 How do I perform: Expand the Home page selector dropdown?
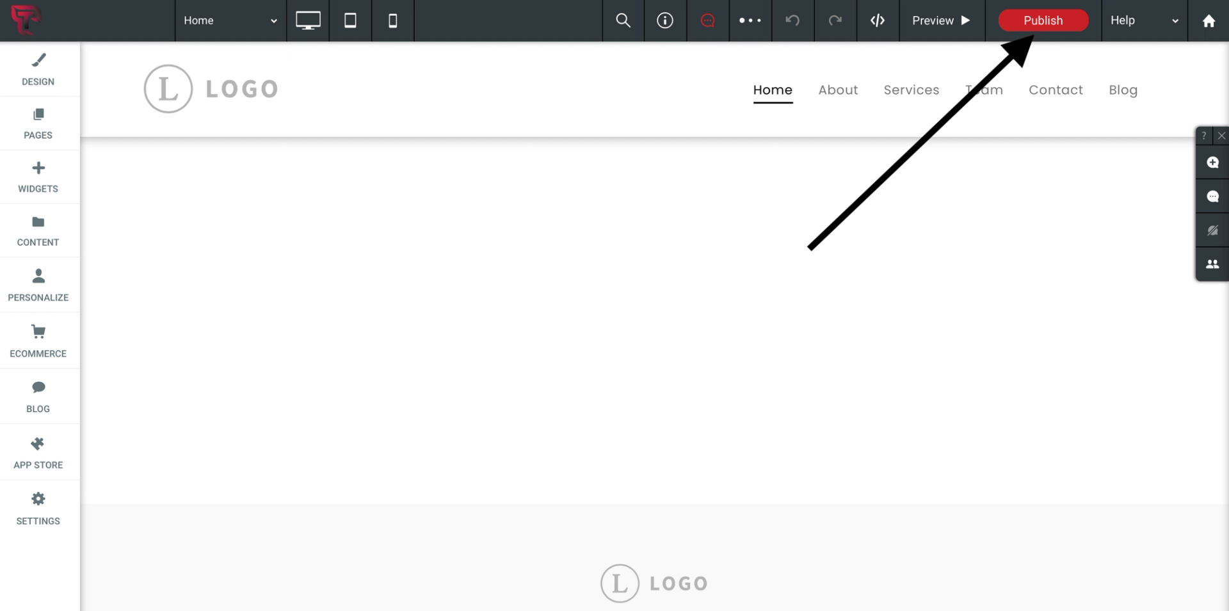(x=230, y=20)
